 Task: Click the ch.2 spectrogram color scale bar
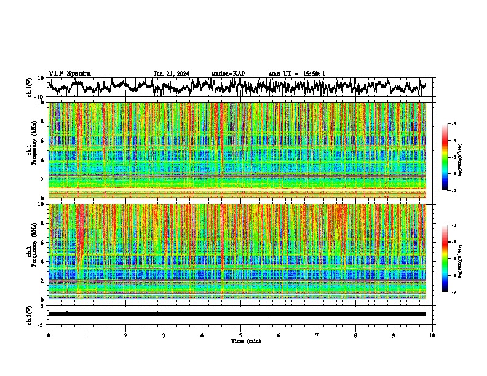point(445,259)
